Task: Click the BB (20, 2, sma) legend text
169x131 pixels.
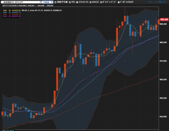Action: (42, 11)
